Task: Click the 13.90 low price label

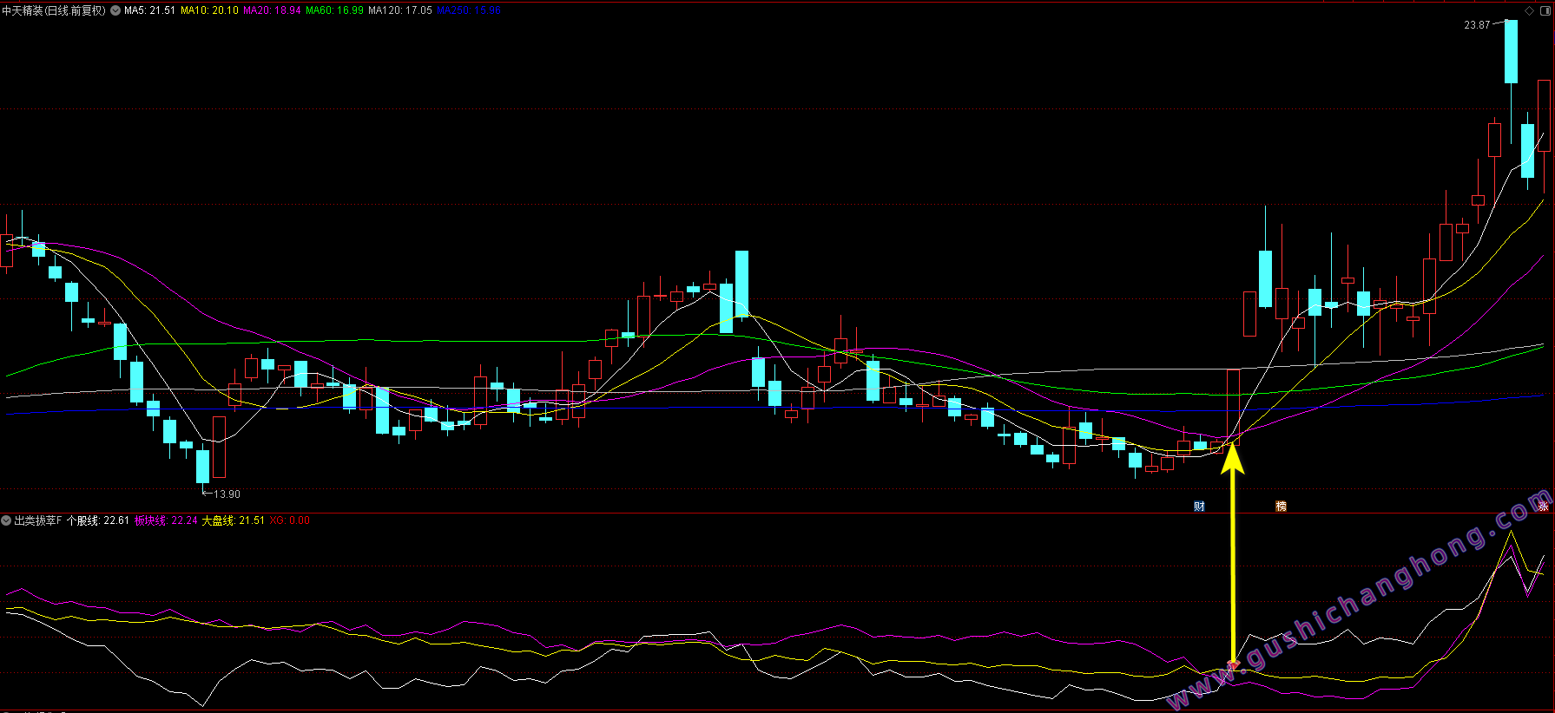Action: (x=227, y=494)
